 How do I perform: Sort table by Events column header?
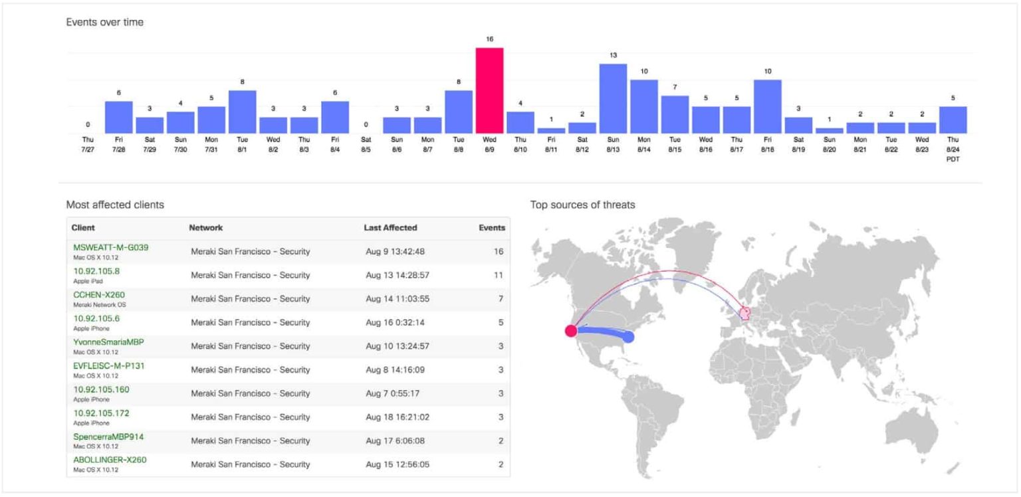click(x=491, y=228)
